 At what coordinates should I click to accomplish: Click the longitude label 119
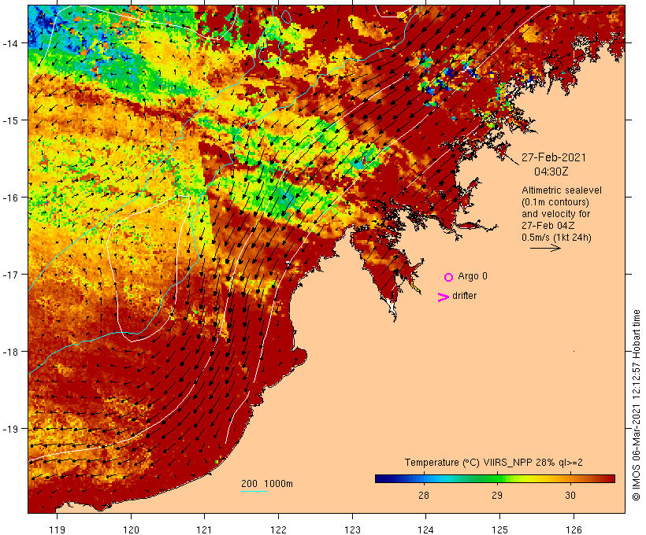coord(57,529)
